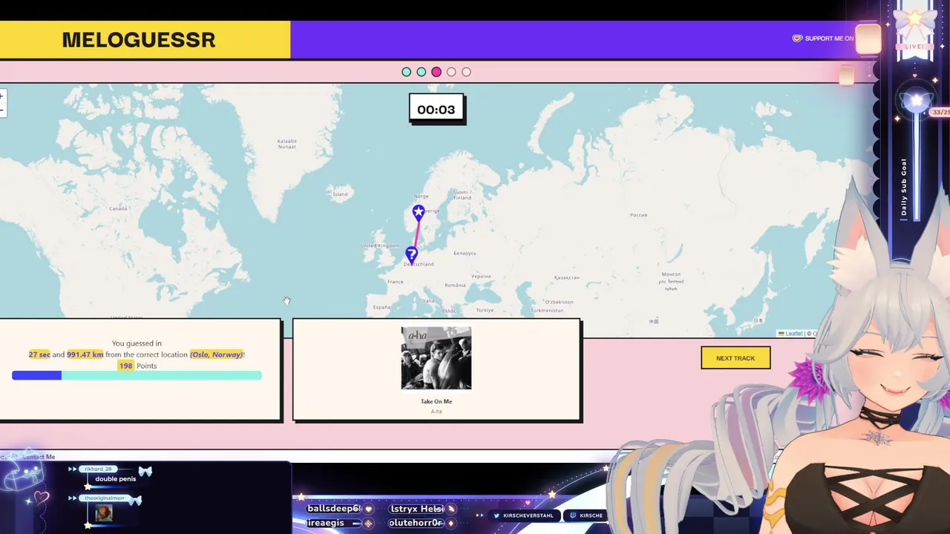Click the Беларусь map label
The image size is (950, 534).
465,254
